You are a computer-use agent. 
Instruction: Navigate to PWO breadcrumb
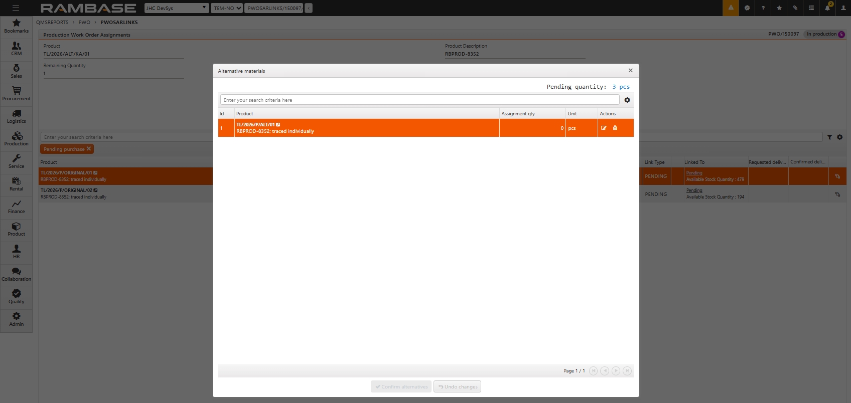84,23
